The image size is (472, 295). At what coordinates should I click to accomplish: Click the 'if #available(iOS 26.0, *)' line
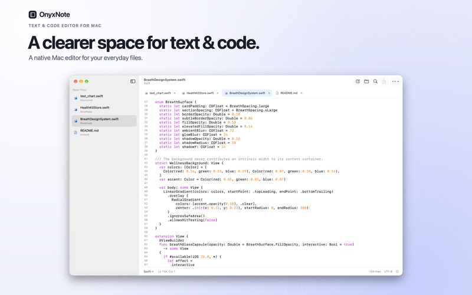(x=192, y=257)
